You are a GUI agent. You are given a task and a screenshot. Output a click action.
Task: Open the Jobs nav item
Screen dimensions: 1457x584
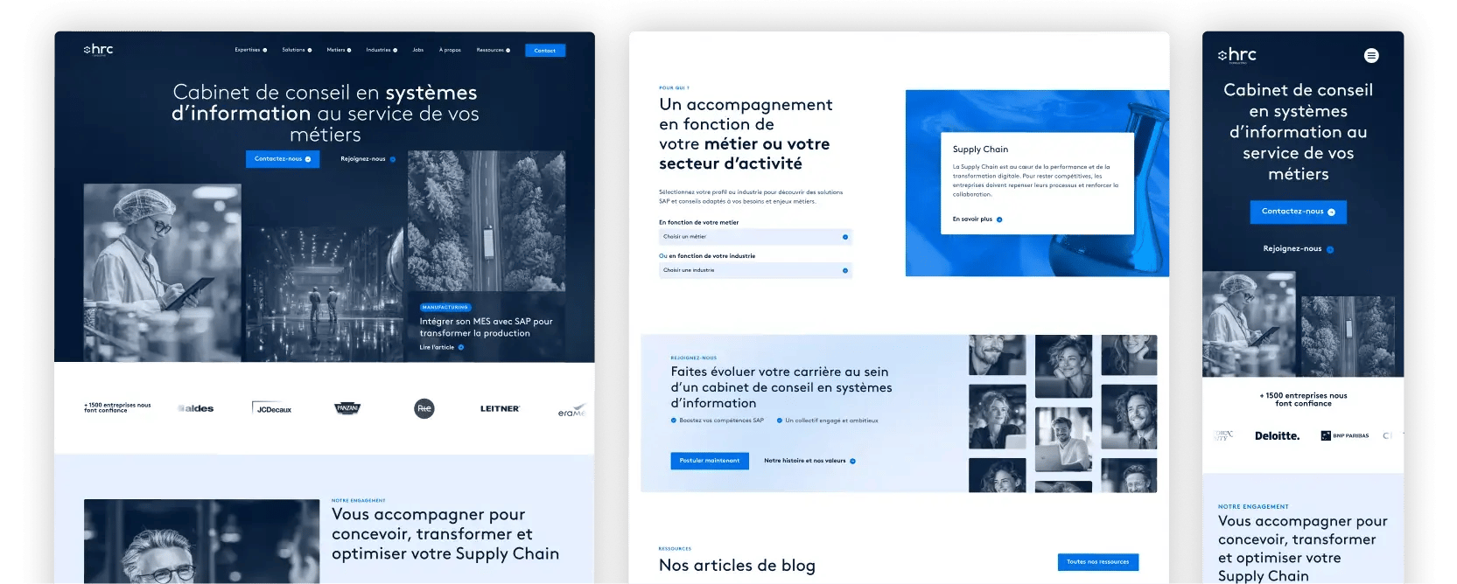(x=418, y=50)
